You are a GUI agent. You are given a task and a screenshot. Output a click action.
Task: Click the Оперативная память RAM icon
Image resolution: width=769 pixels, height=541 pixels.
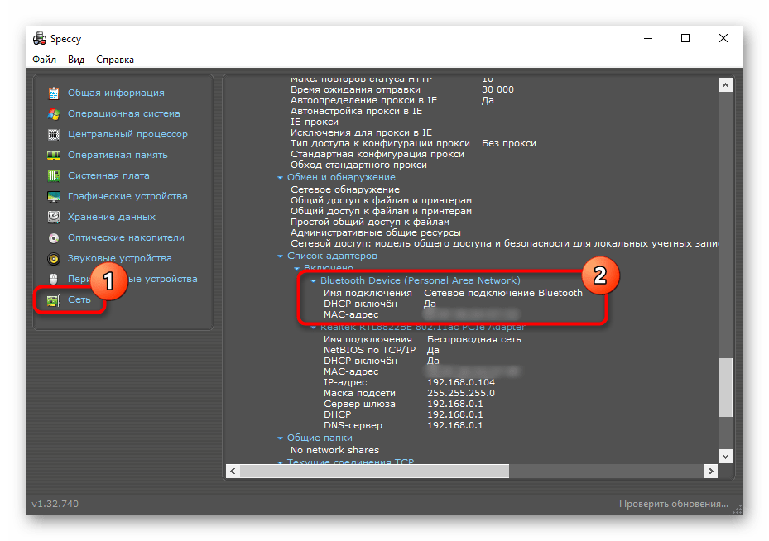tap(54, 155)
